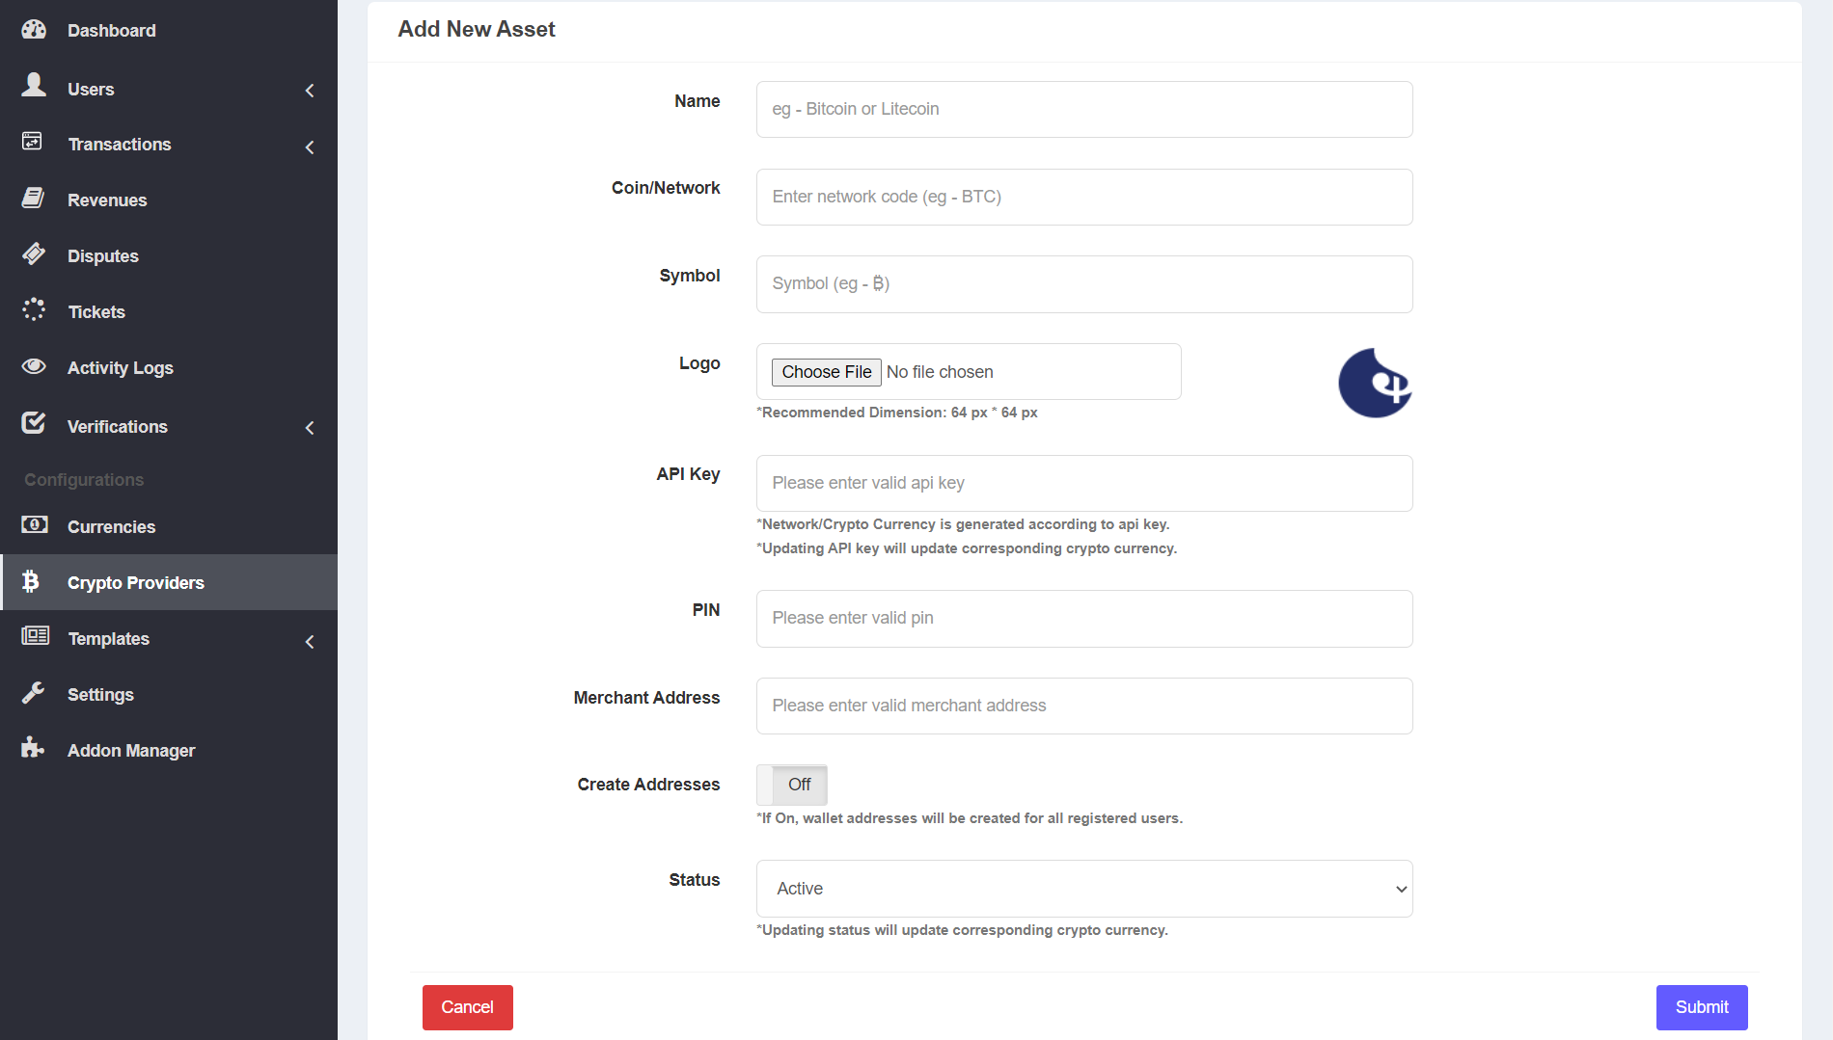1833x1040 pixels.
Task: Expand the Transactions submenu chevron
Action: point(310,147)
